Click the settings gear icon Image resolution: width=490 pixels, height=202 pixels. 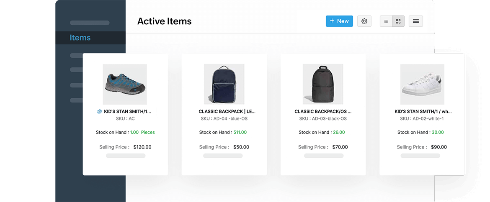click(364, 21)
